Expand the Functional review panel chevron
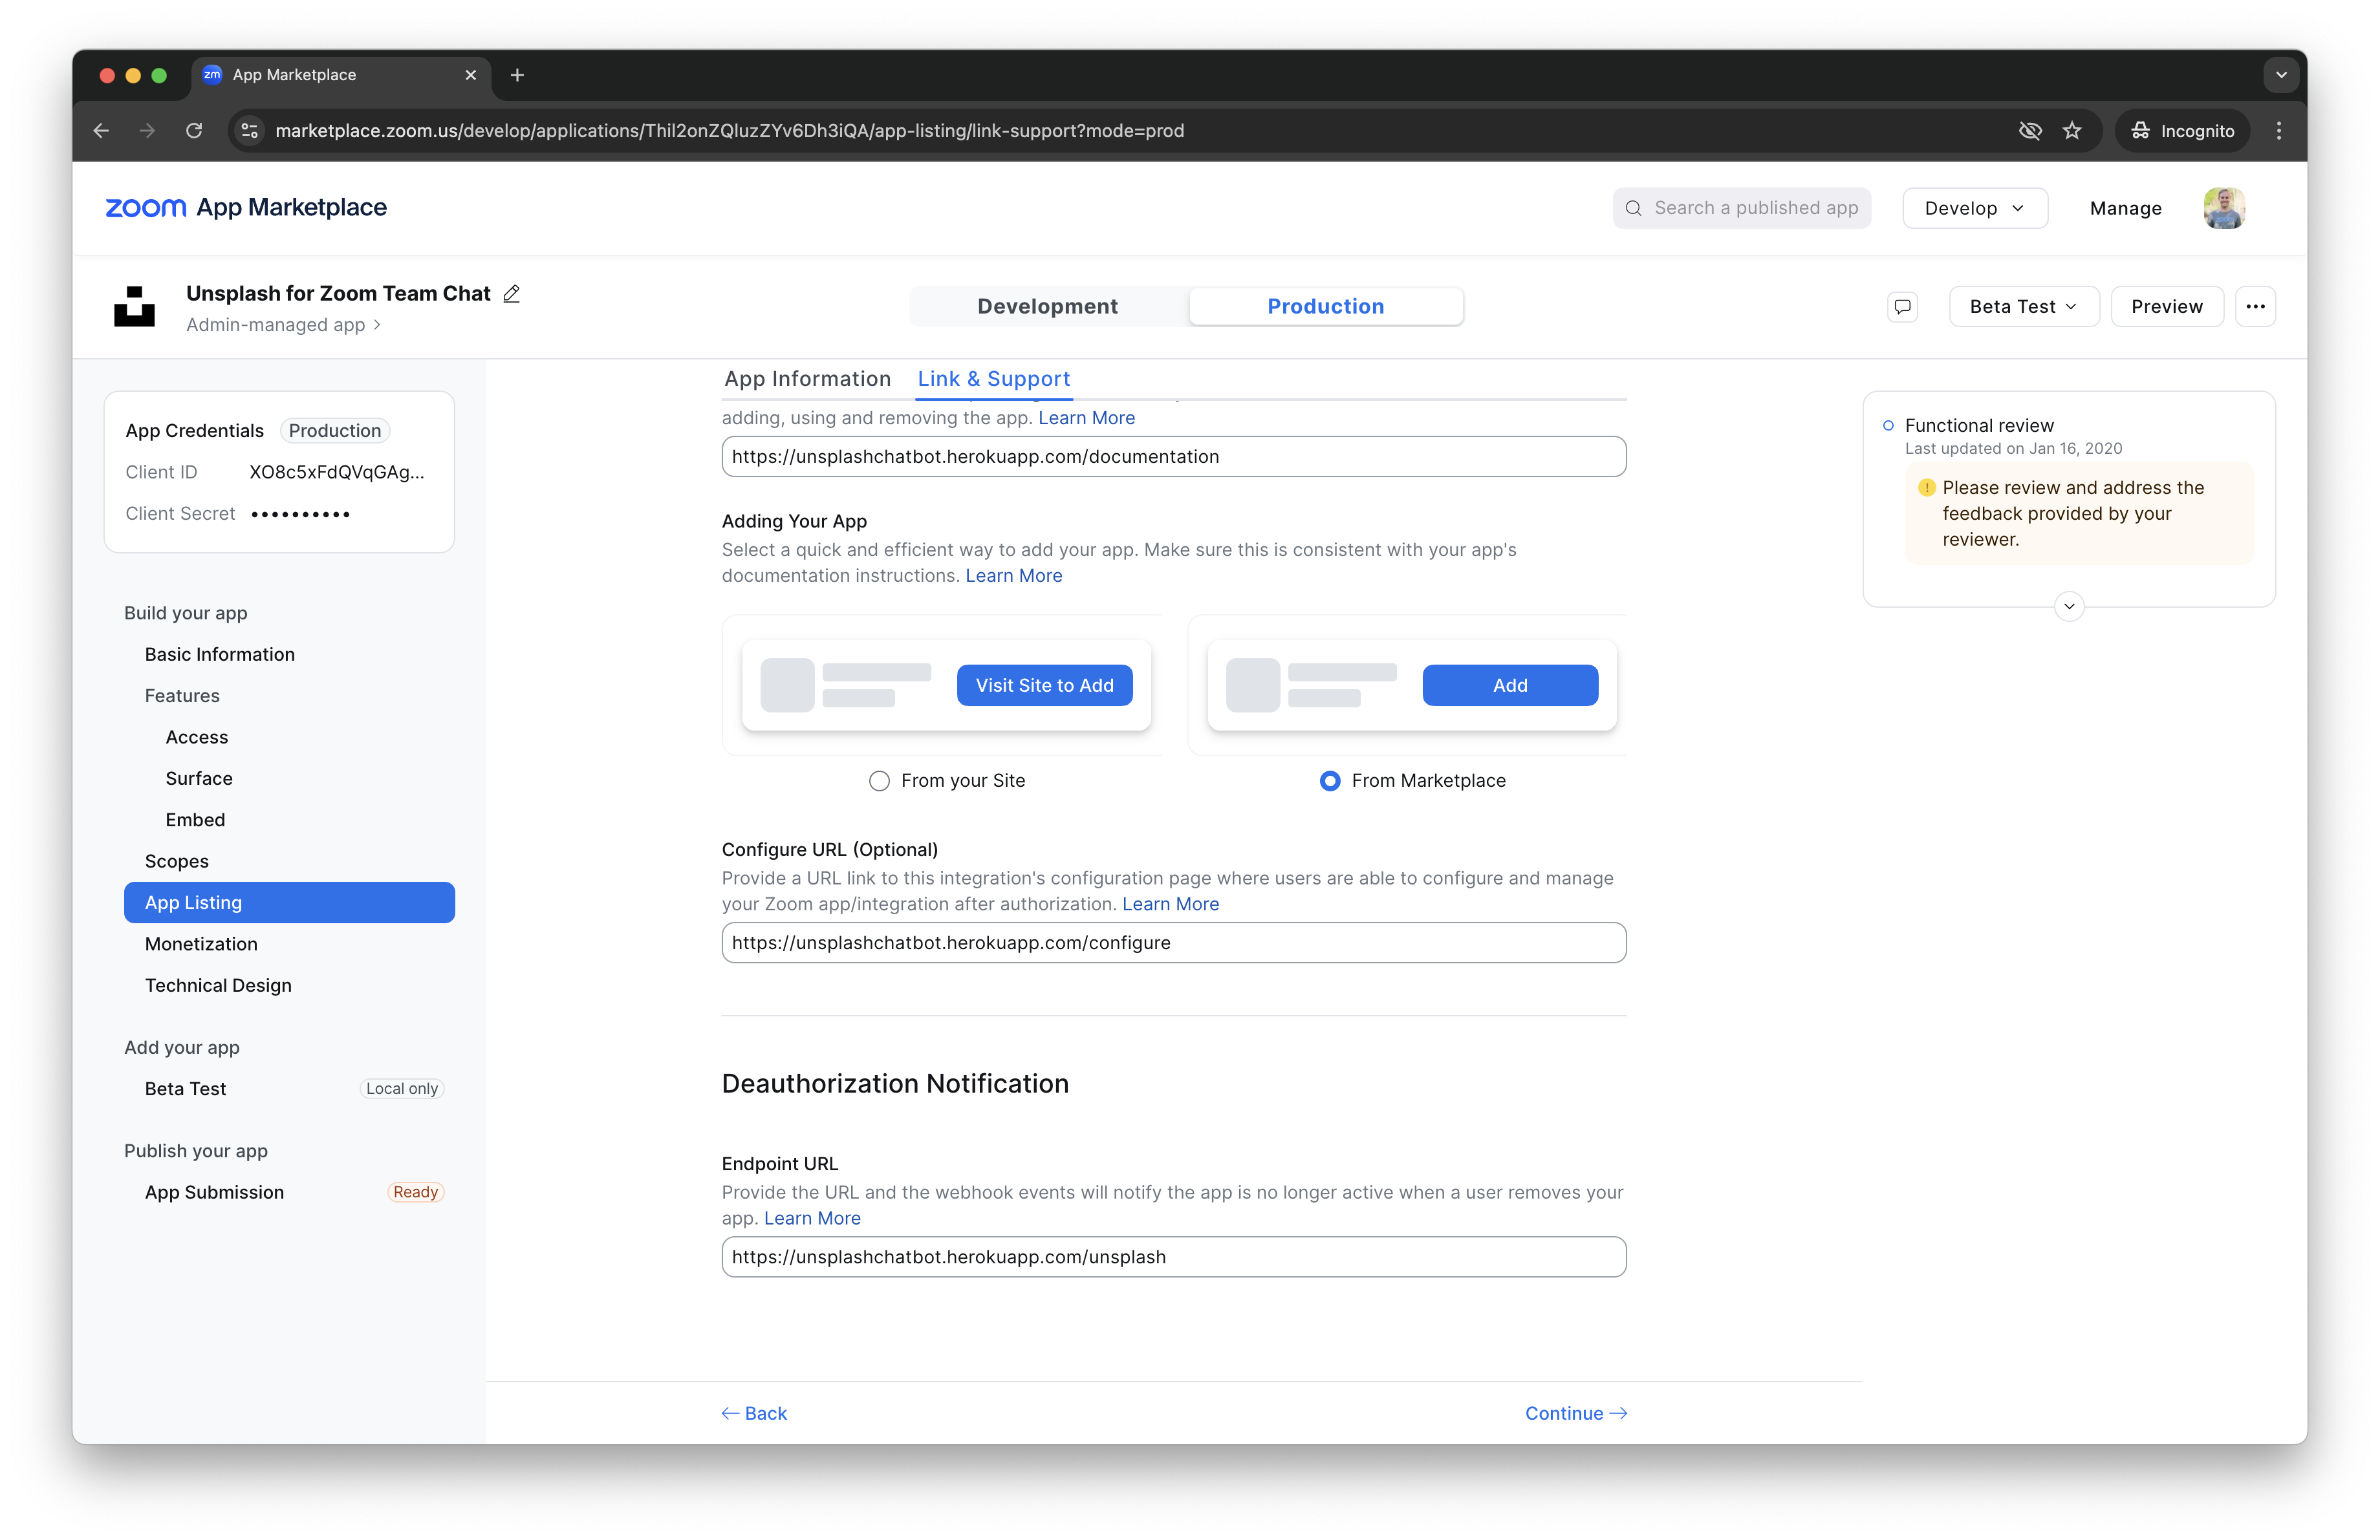The height and width of the screenshot is (1540, 2380). click(x=2069, y=606)
